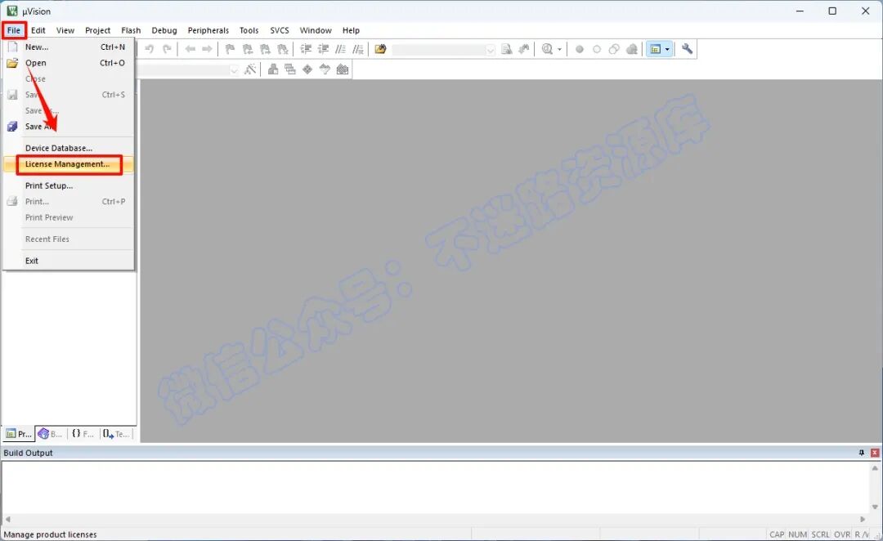Switch to the Functions (F...) tab
Image resolution: width=883 pixels, height=541 pixels.
coord(83,433)
